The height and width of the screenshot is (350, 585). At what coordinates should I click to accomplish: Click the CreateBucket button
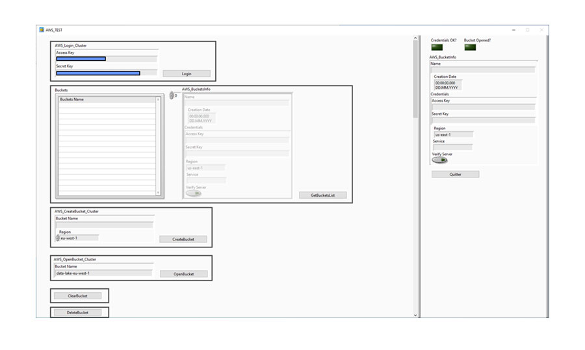click(x=183, y=240)
